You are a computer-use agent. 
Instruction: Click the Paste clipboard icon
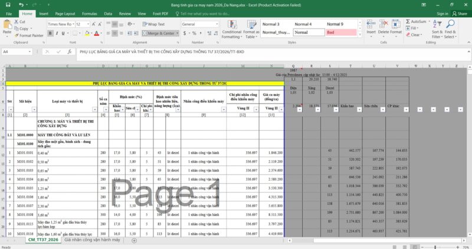(x=7, y=25)
